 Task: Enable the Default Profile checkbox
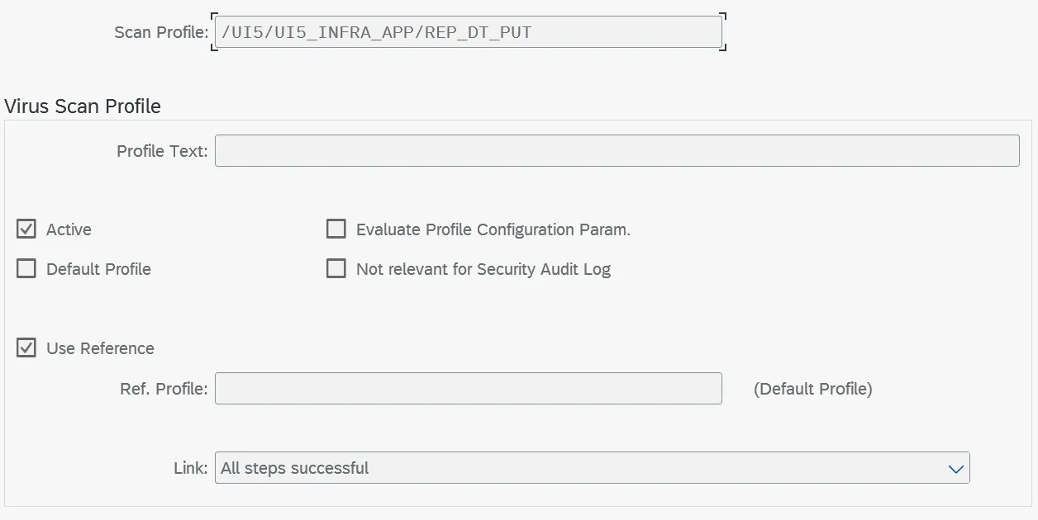click(x=26, y=268)
